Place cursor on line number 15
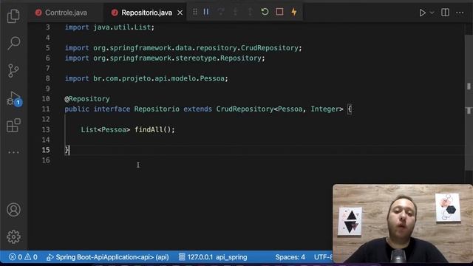Image resolution: width=473 pixels, height=266 pixels. click(46, 150)
